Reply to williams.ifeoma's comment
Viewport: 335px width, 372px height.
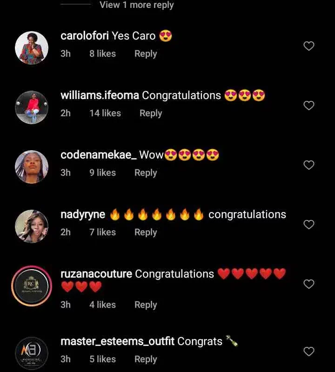[151, 113]
